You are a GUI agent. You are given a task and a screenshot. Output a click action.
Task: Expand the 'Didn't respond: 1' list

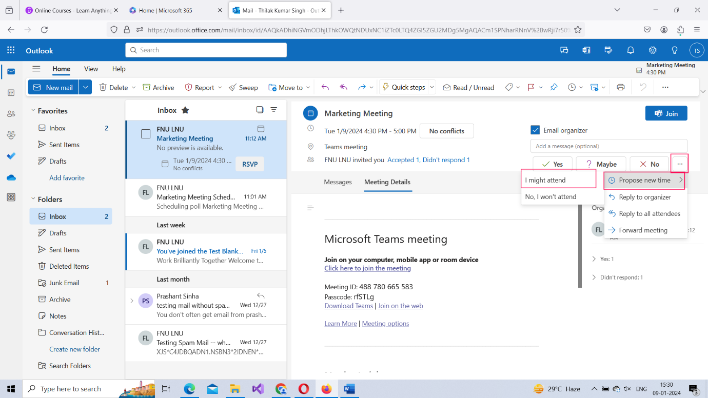tap(594, 277)
